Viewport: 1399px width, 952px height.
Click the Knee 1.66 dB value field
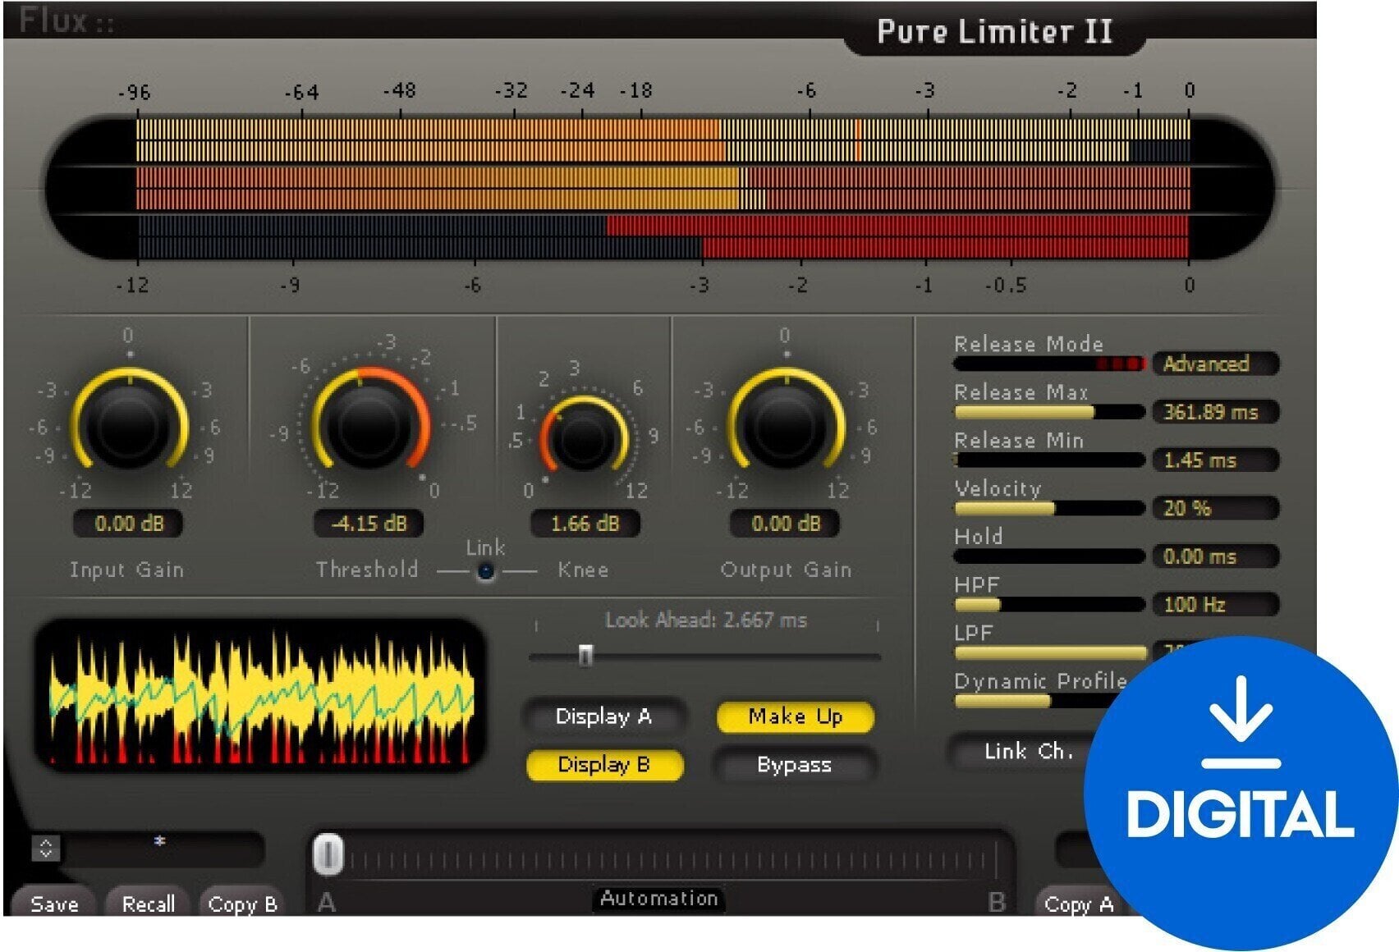click(x=585, y=524)
